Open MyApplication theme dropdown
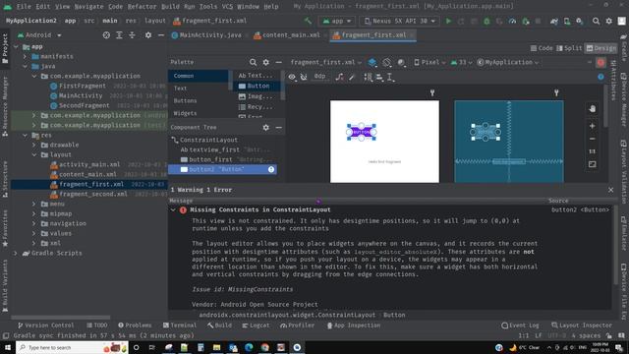Viewport: 629px width, 354px height. (507, 62)
